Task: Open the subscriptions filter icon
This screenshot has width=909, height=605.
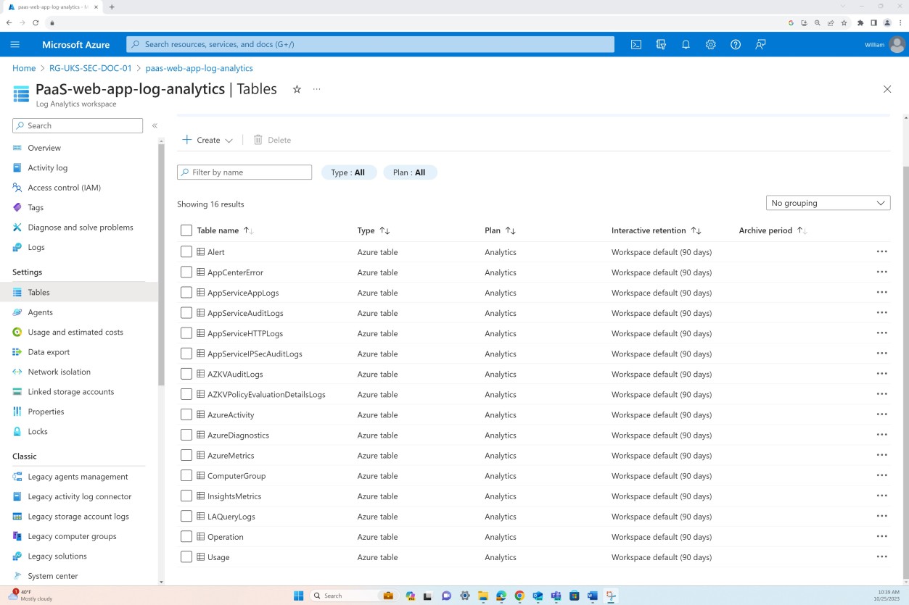Action: click(x=661, y=44)
